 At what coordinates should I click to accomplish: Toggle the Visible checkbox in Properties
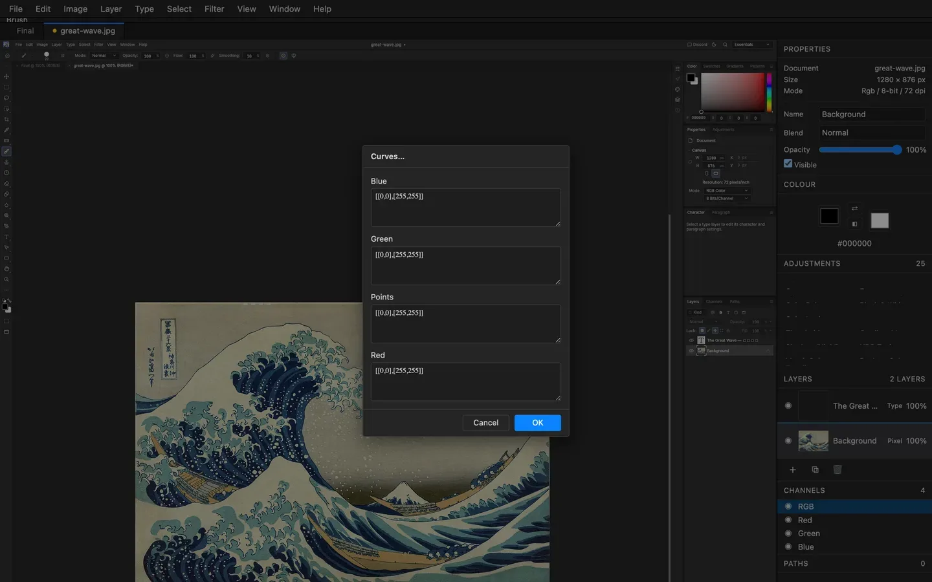(x=788, y=164)
